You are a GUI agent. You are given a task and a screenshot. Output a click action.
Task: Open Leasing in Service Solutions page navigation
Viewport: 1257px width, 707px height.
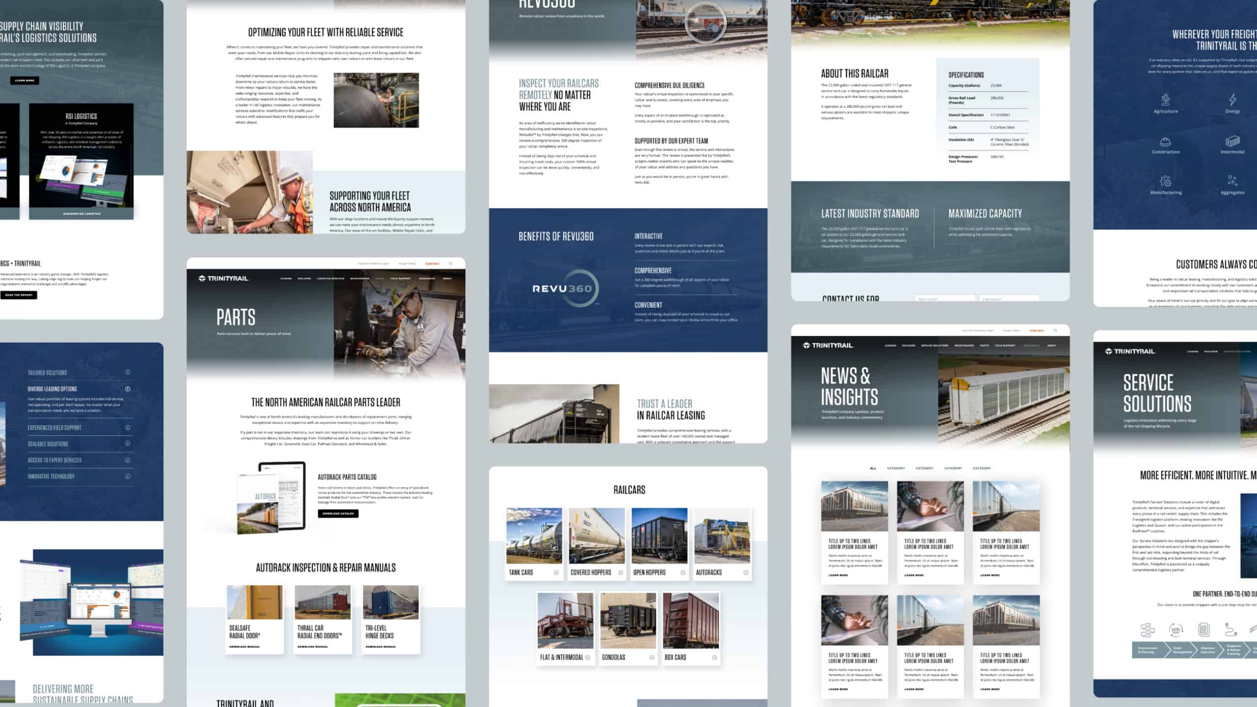tap(1193, 352)
